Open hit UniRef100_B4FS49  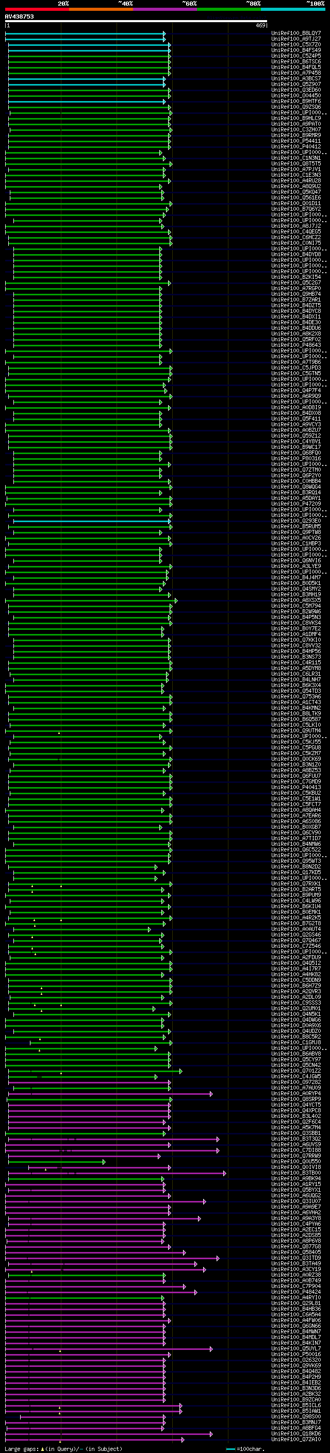296,50
